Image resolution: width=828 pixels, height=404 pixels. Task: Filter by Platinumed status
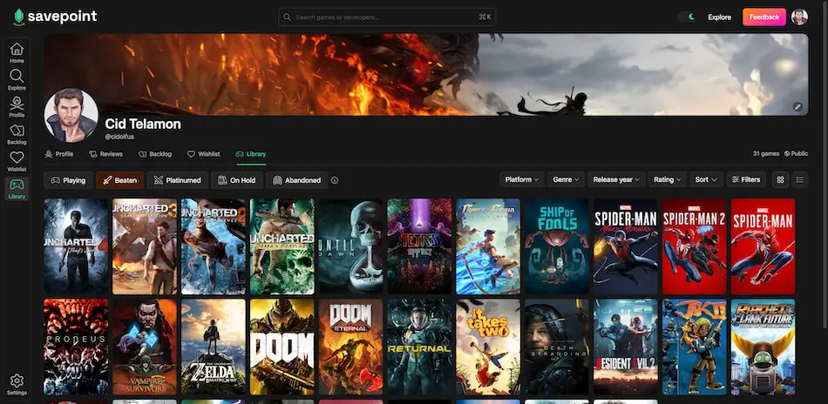click(x=178, y=180)
